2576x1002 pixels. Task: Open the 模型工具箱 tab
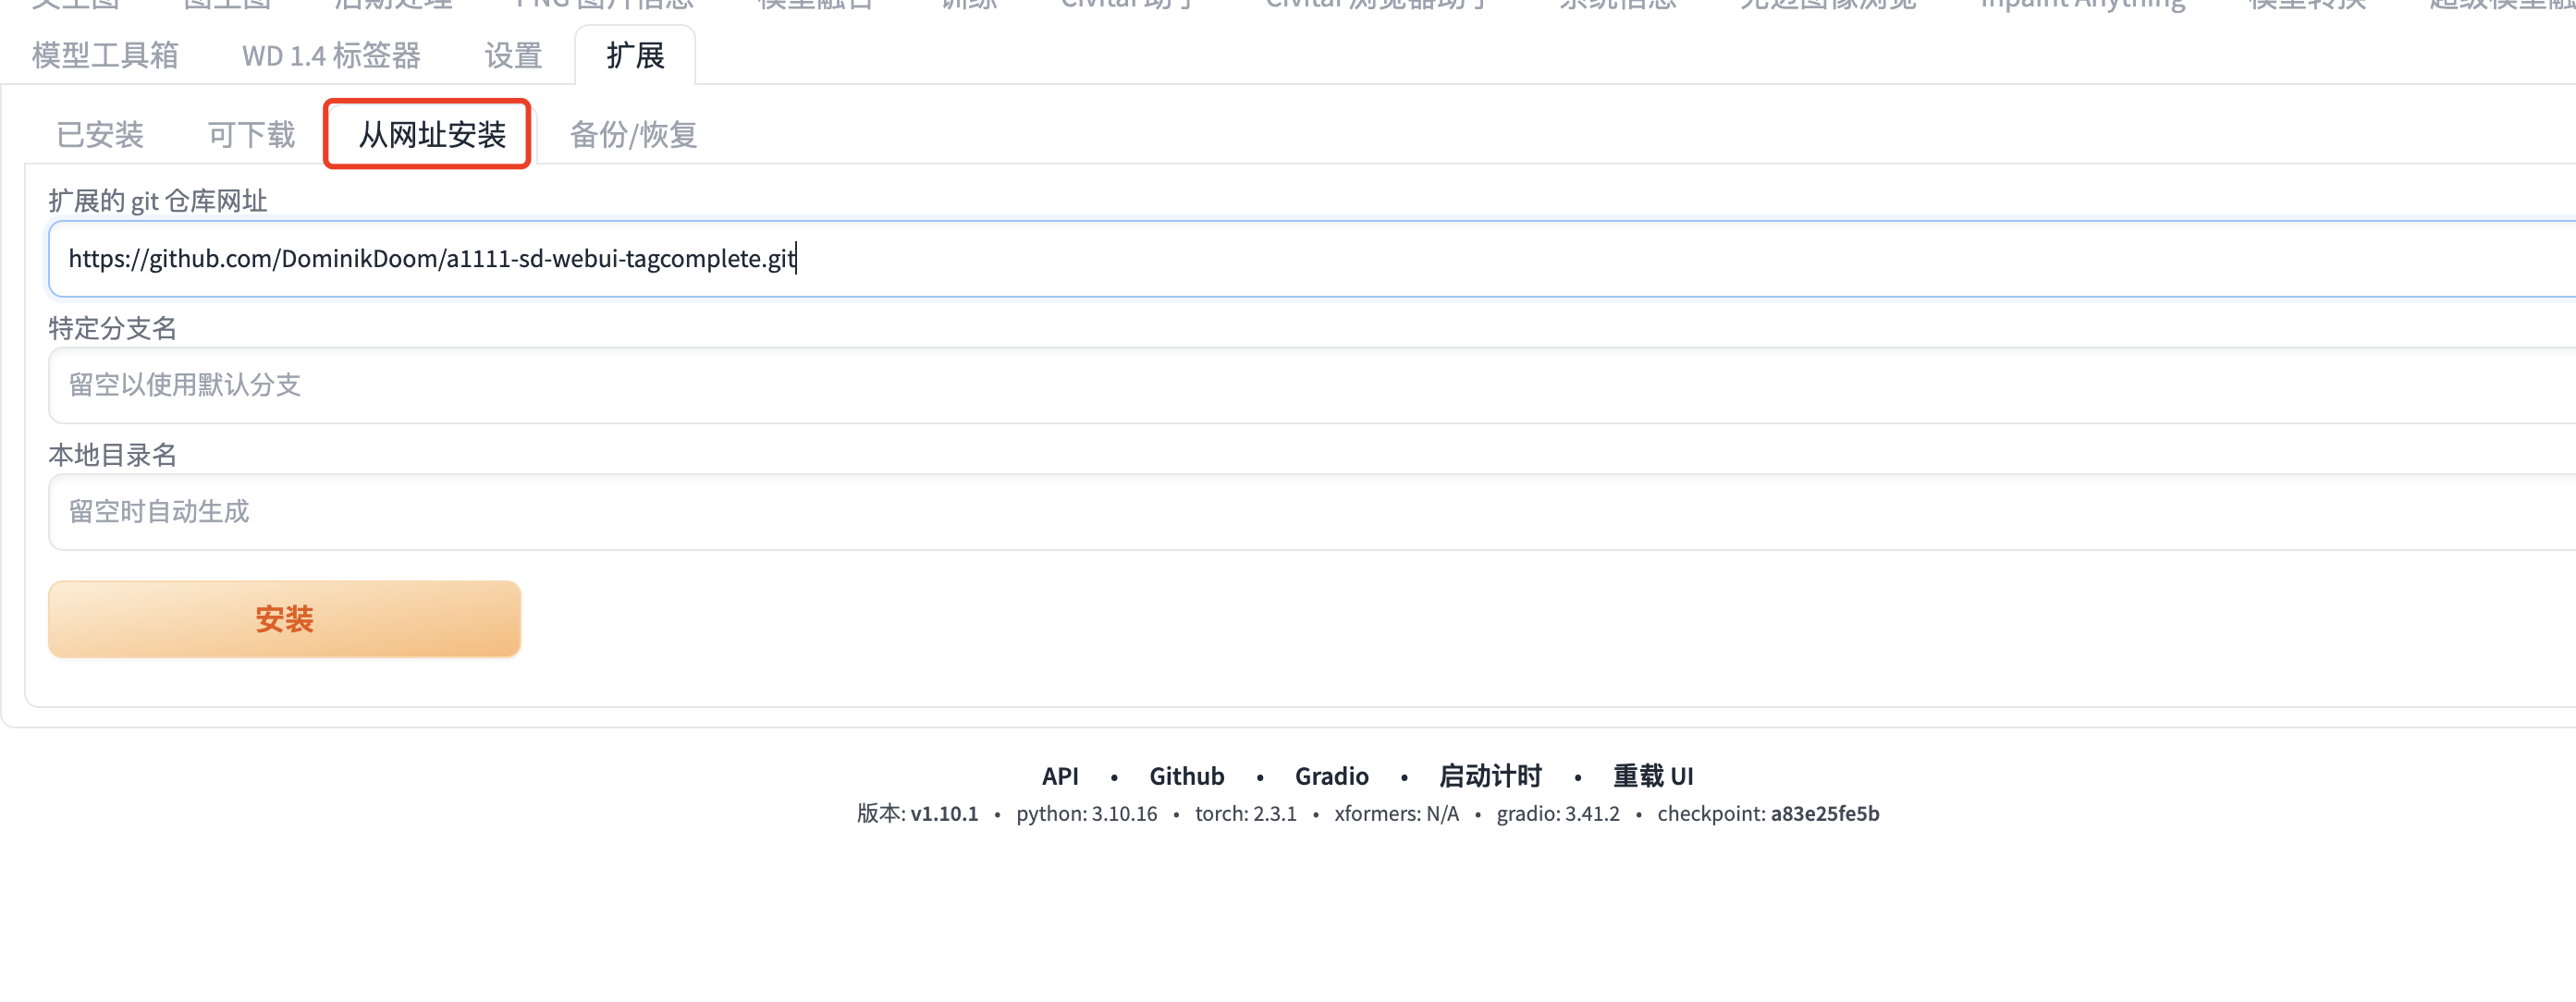click(x=105, y=55)
